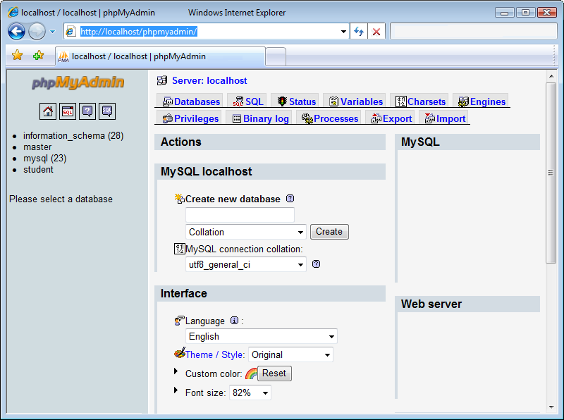564x420 pixels.
Task: Click the info icon beside Language
Action: tap(234, 321)
